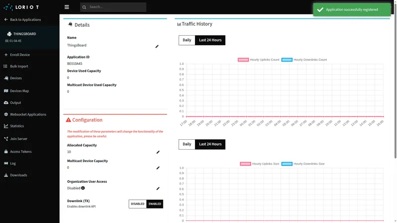Click the Websocket Applications gear icon
The width and height of the screenshot is (397, 223).
click(6, 114)
